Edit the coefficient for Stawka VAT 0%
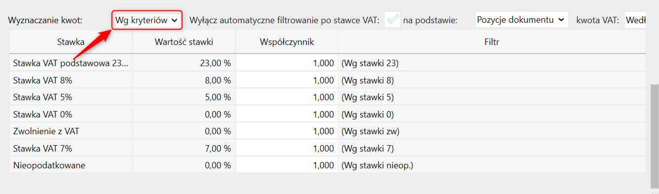The image size is (659, 194). click(x=287, y=115)
